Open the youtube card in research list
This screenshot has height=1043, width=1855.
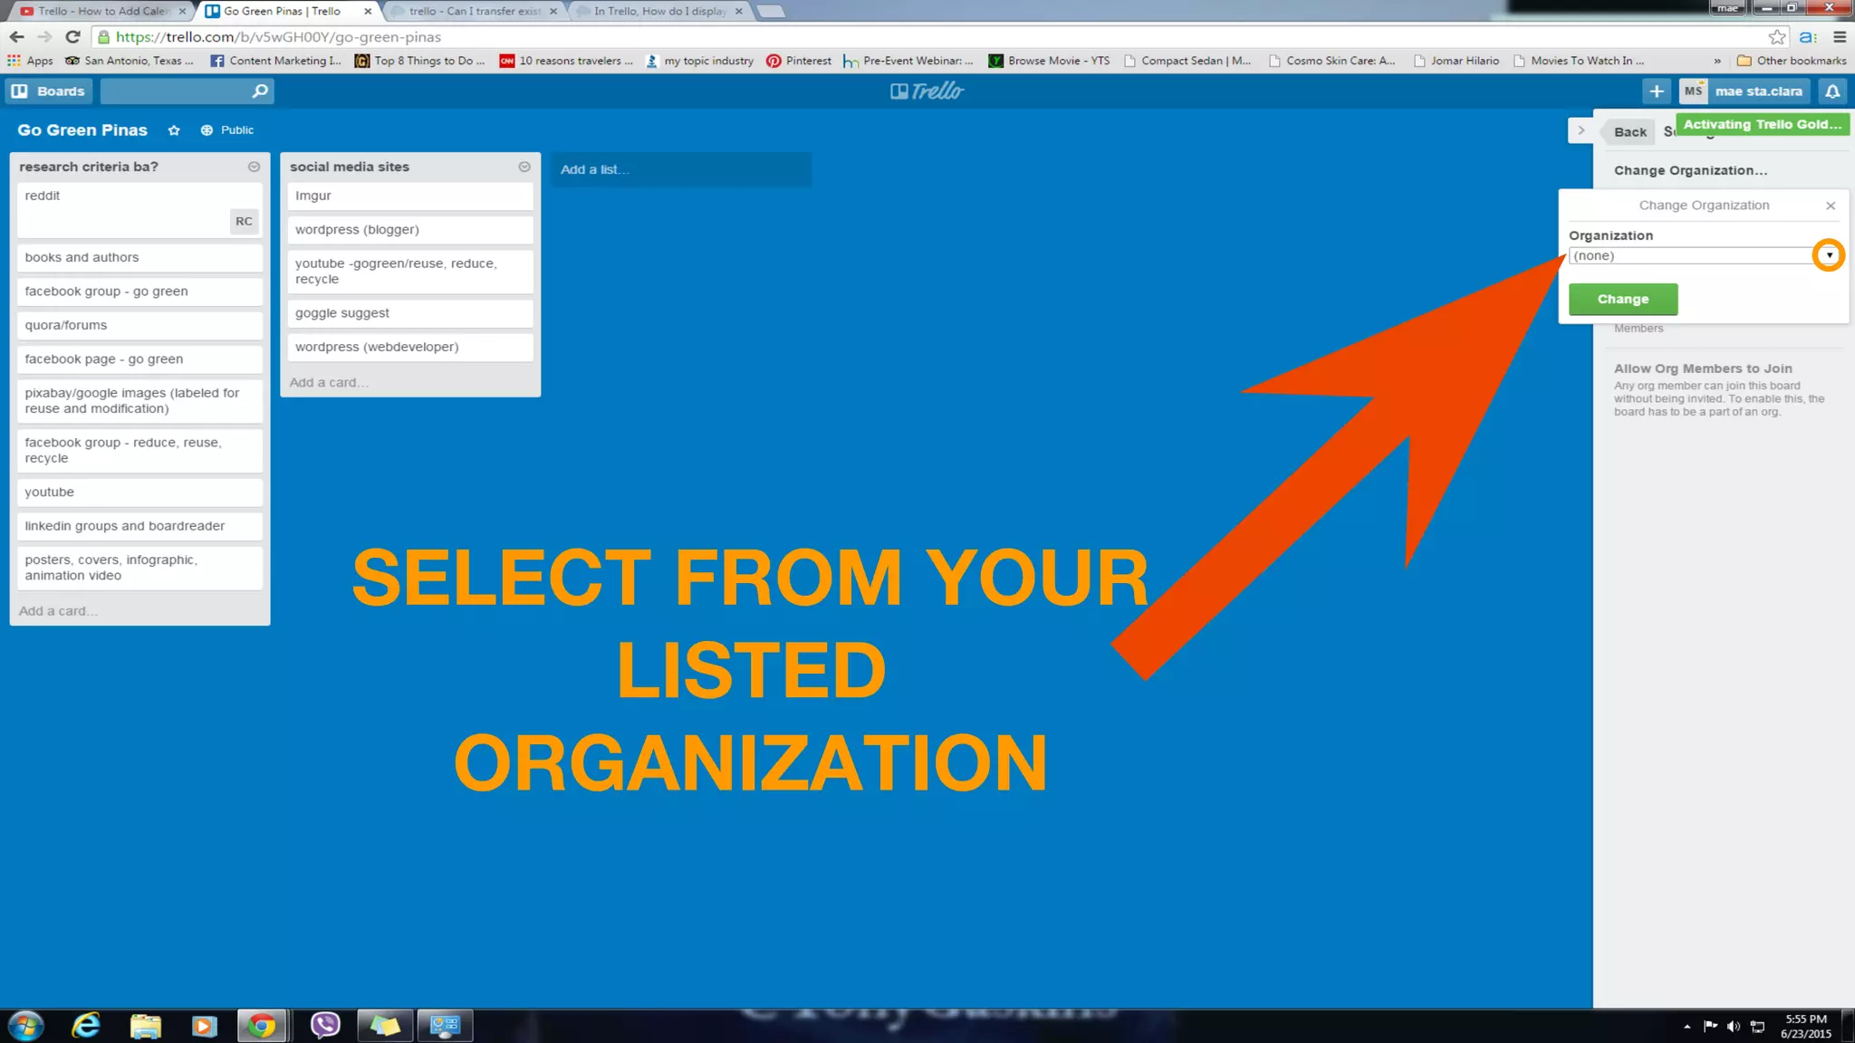coord(139,493)
